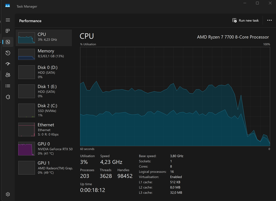Click the Ethernet mini graph thumbnail

pos(26,129)
